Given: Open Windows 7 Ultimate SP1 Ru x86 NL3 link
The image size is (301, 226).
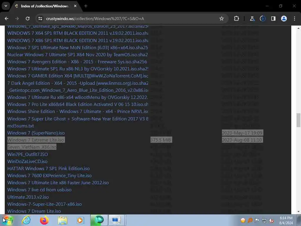Looking at the screenshot, I should (78, 69).
